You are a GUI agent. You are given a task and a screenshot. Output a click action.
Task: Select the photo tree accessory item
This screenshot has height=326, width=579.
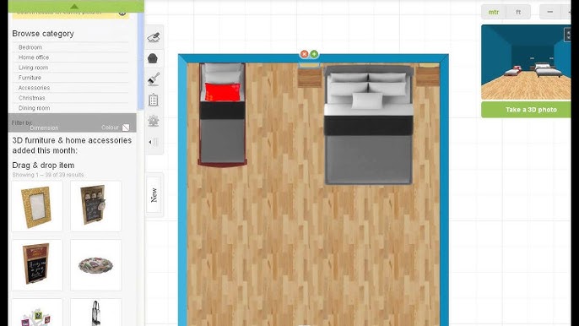coord(37,312)
